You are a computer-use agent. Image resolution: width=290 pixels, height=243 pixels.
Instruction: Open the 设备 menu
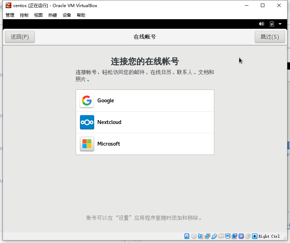tap(67, 15)
